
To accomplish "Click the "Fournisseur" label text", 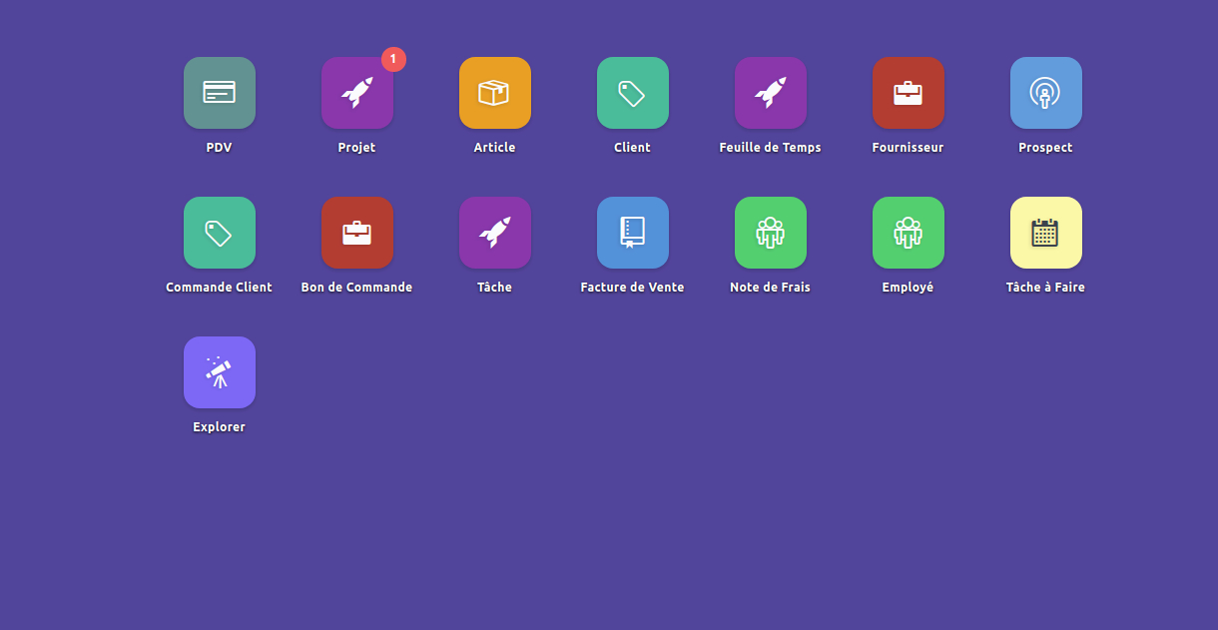I will 909,148.
